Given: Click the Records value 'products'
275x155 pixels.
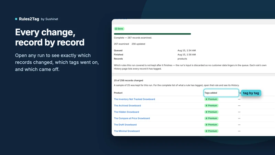Looking at the screenshot, I should coord(182,59).
